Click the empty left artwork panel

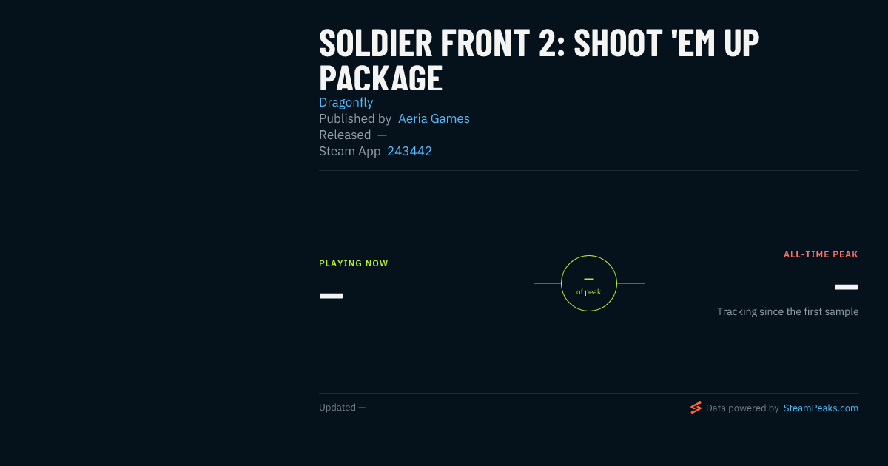pyautogui.click(x=144, y=215)
